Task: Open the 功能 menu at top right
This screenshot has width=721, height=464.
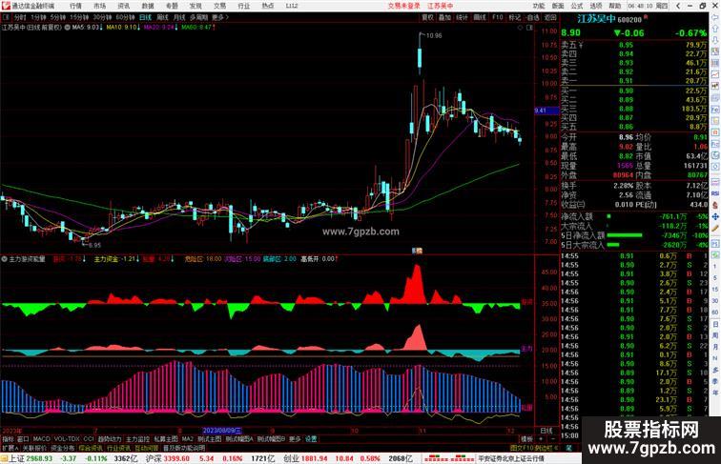Action: click(x=539, y=6)
